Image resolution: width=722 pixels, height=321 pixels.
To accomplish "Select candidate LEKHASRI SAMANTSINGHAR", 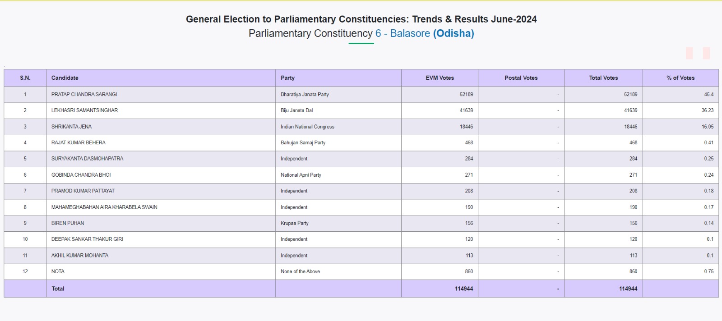I will tap(84, 110).
